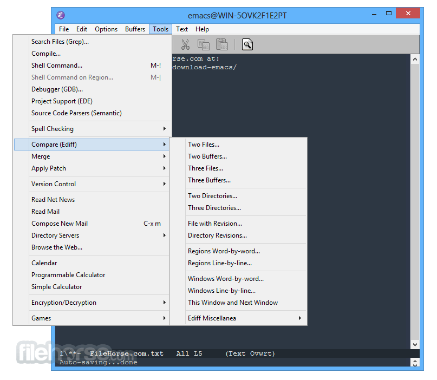Viewport: 437px width, 380px height.
Task: Click the Search magnifier toolbar icon
Action: pyautogui.click(x=247, y=44)
